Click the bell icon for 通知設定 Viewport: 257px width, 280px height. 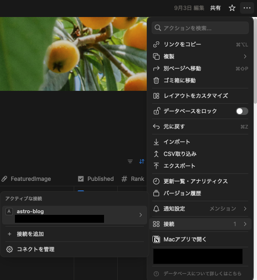[x=156, y=209]
